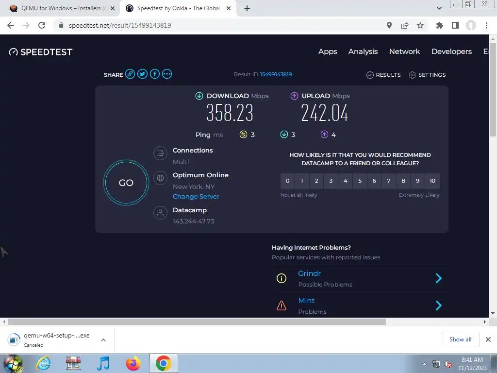The width and height of the screenshot is (497, 373).
Task: Start a new test with GO
Action: 126,183
